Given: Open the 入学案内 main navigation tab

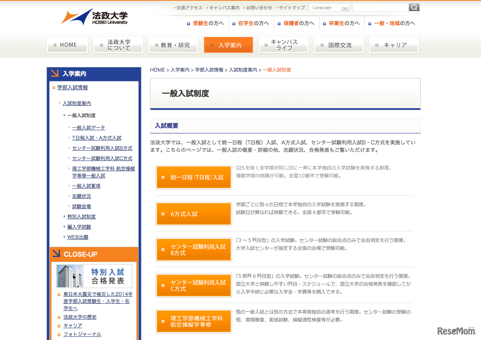Looking at the screenshot, I should coord(228,45).
